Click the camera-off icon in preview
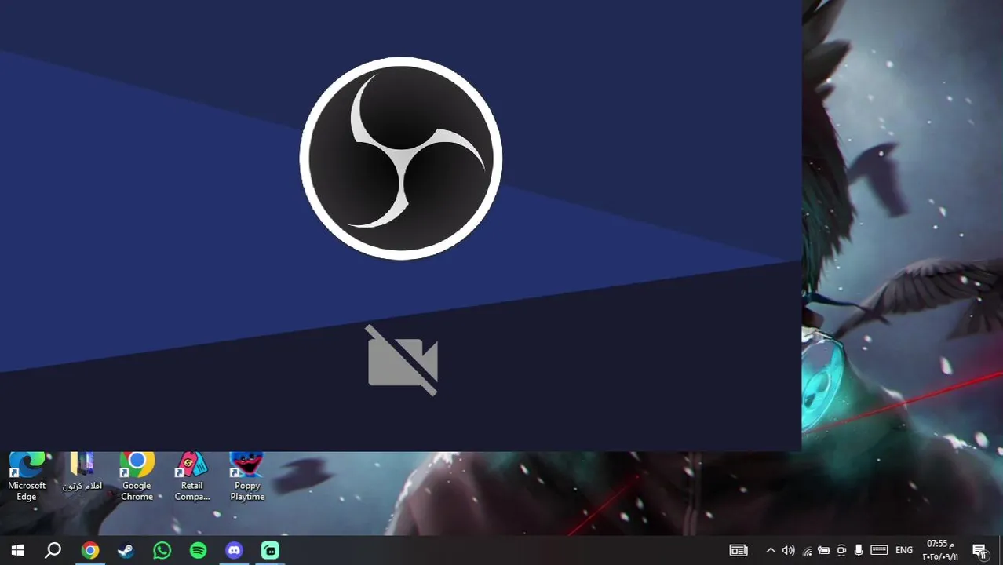The image size is (1003, 565). pos(402,360)
